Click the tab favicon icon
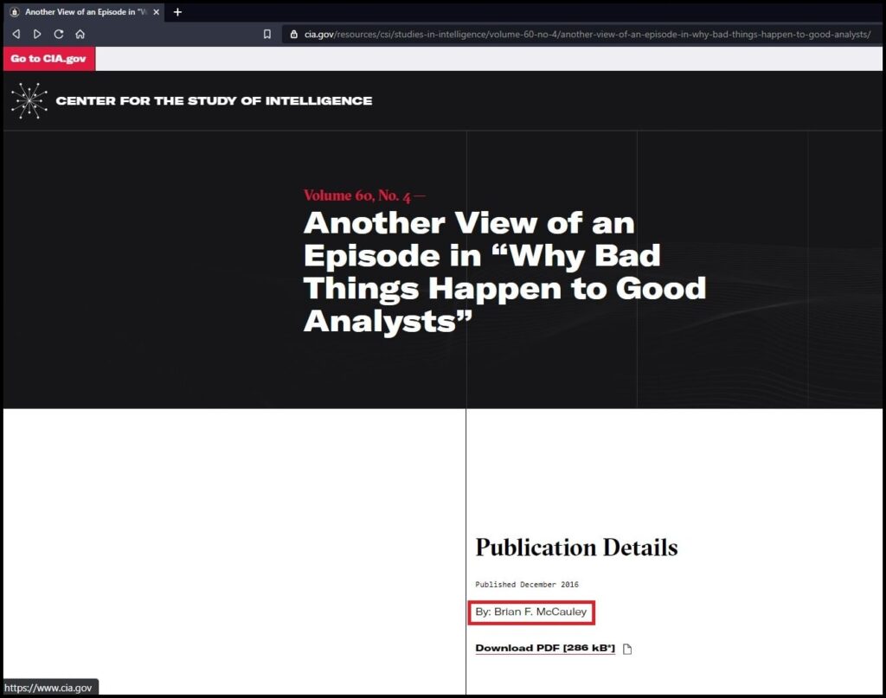The image size is (886, 698). pyautogui.click(x=15, y=12)
